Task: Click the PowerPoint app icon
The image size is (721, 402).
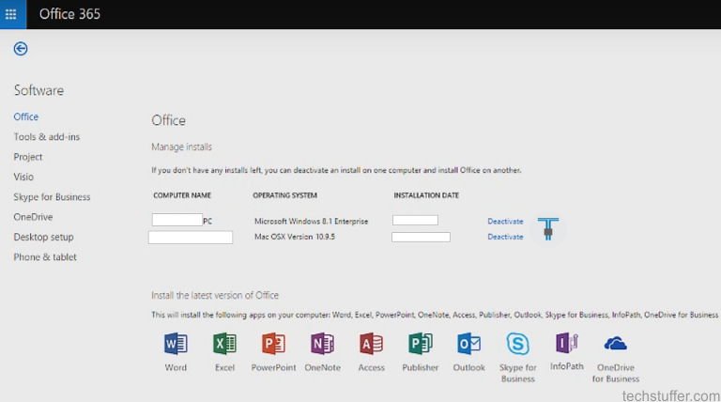Action: [x=273, y=344]
